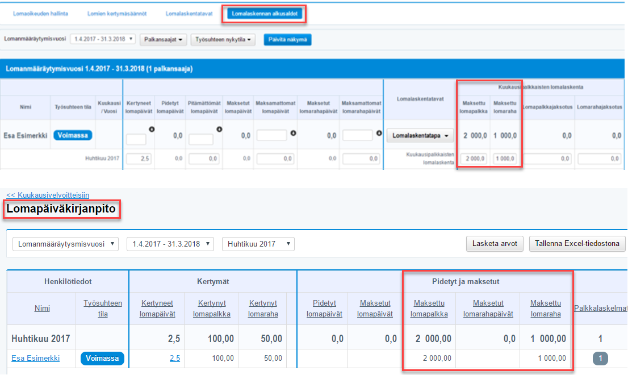Click arrow icon beside Pitämättömät lomapäivät input
The height and width of the screenshot is (375, 628).
coord(219,130)
